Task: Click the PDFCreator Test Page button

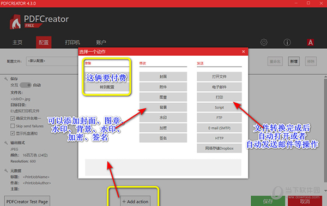Action: coord(27,202)
